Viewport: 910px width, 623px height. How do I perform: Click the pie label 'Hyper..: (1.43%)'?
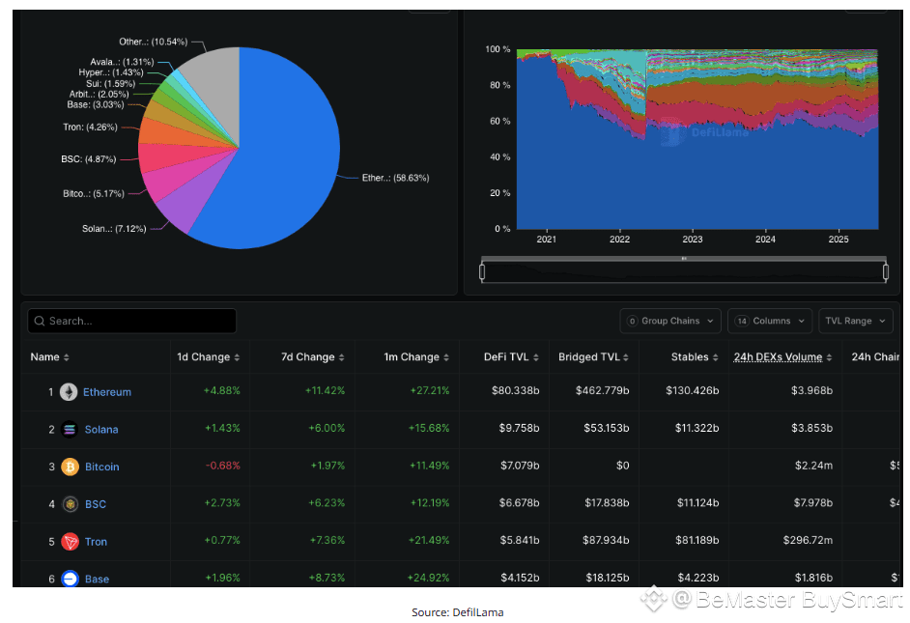click(x=111, y=72)
